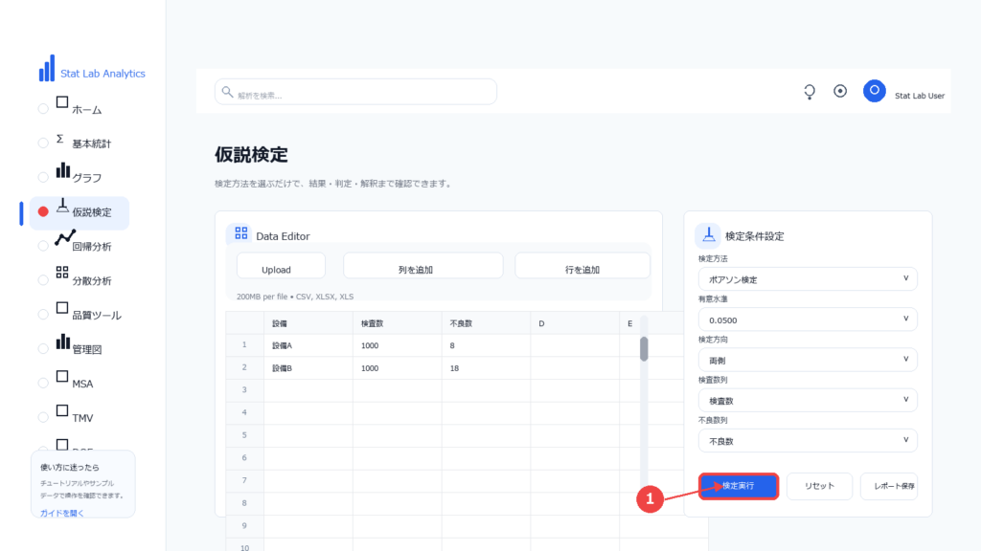Click the sigma icon for 基本統計

(x=60, y=139)
